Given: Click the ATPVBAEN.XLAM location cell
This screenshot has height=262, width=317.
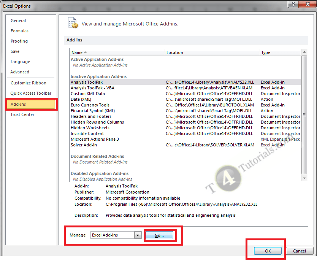Looking at the screenshot, I should click(x=209, y=88).
